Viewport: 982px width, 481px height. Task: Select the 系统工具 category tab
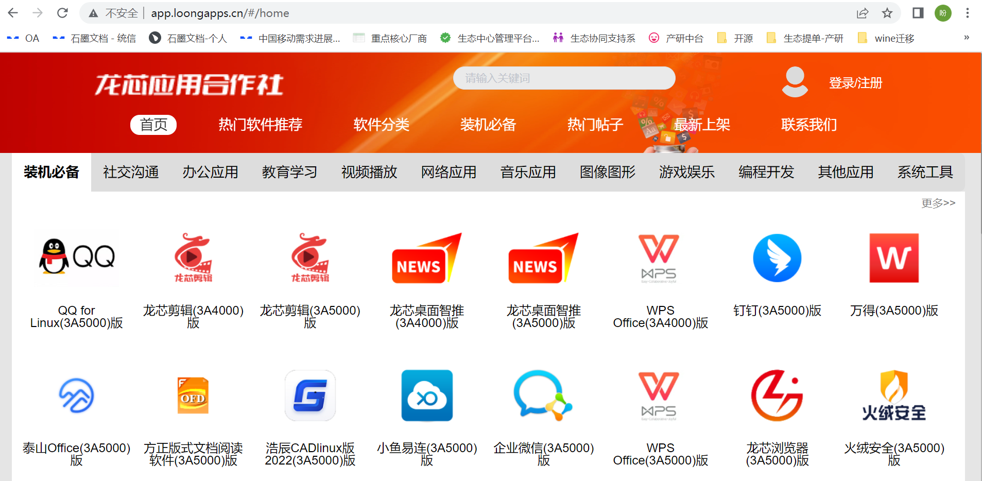click(x=925, y=172)
